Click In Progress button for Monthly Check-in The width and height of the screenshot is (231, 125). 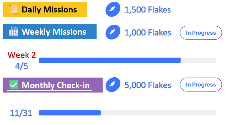pyautogui.click(x=201, y=84)
